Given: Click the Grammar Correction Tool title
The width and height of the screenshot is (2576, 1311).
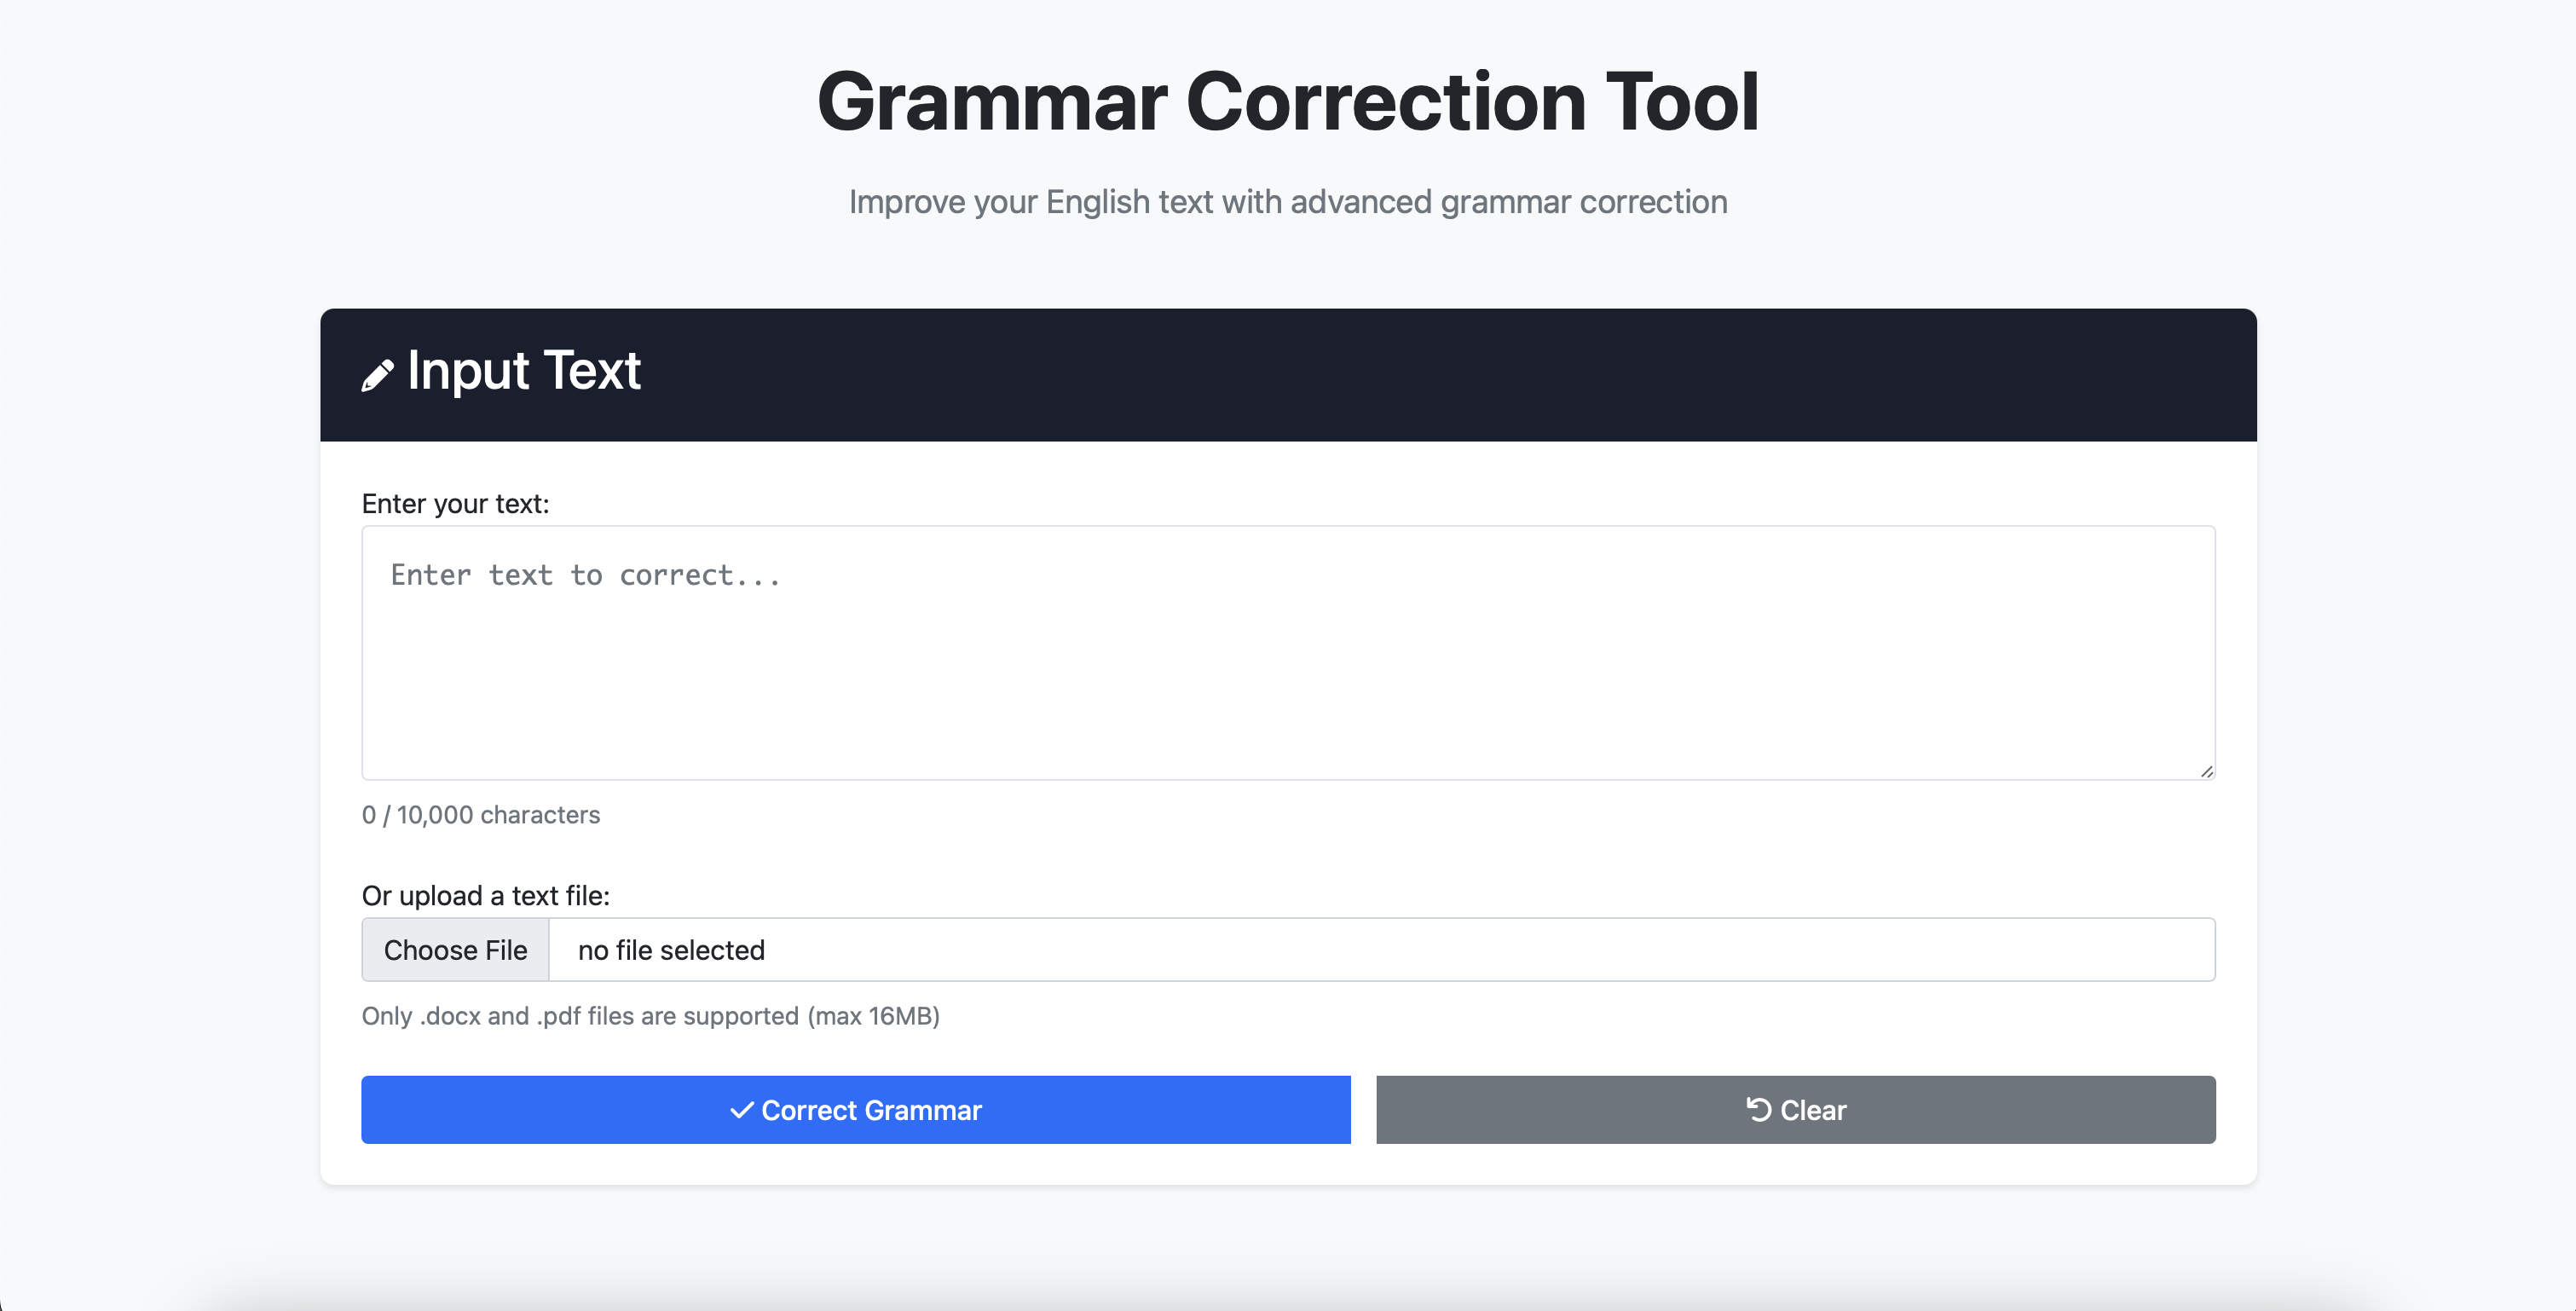Looking at the screenshot, I should [x=1288, y=100].
